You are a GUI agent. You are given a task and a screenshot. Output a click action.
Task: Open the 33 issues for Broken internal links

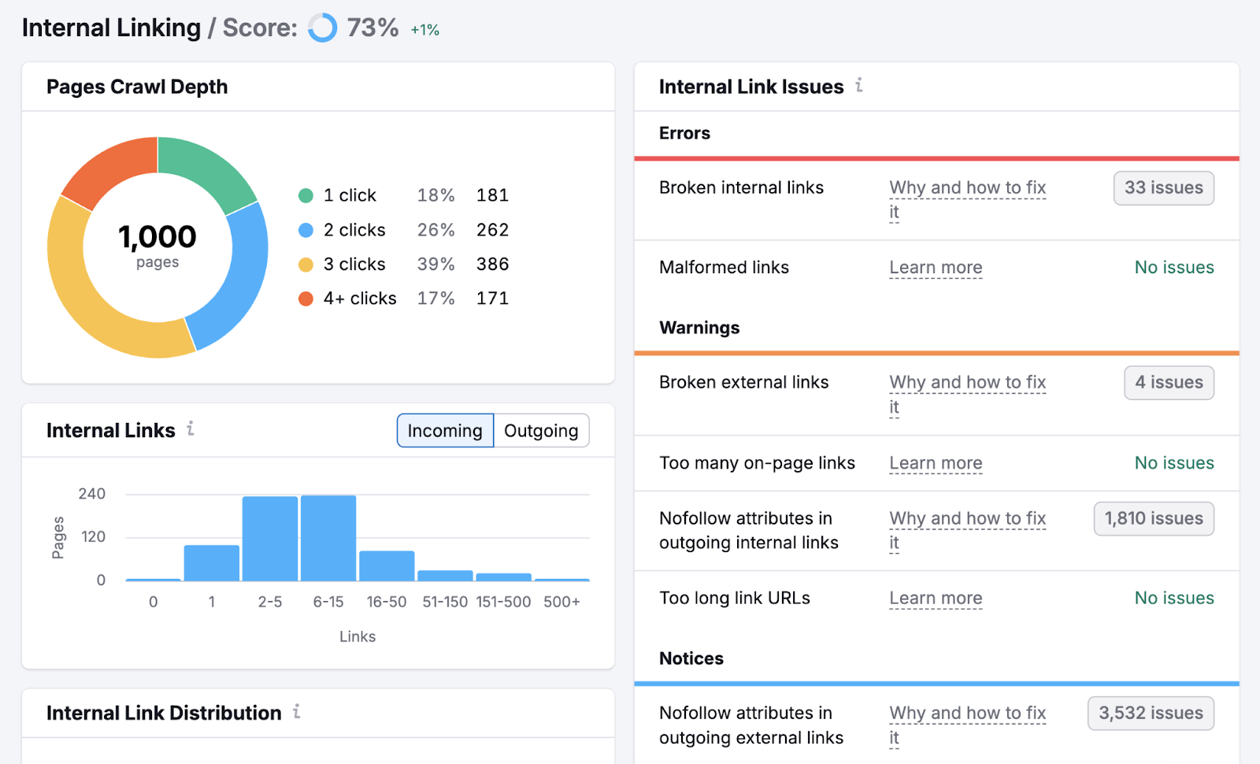(1163, 188)
